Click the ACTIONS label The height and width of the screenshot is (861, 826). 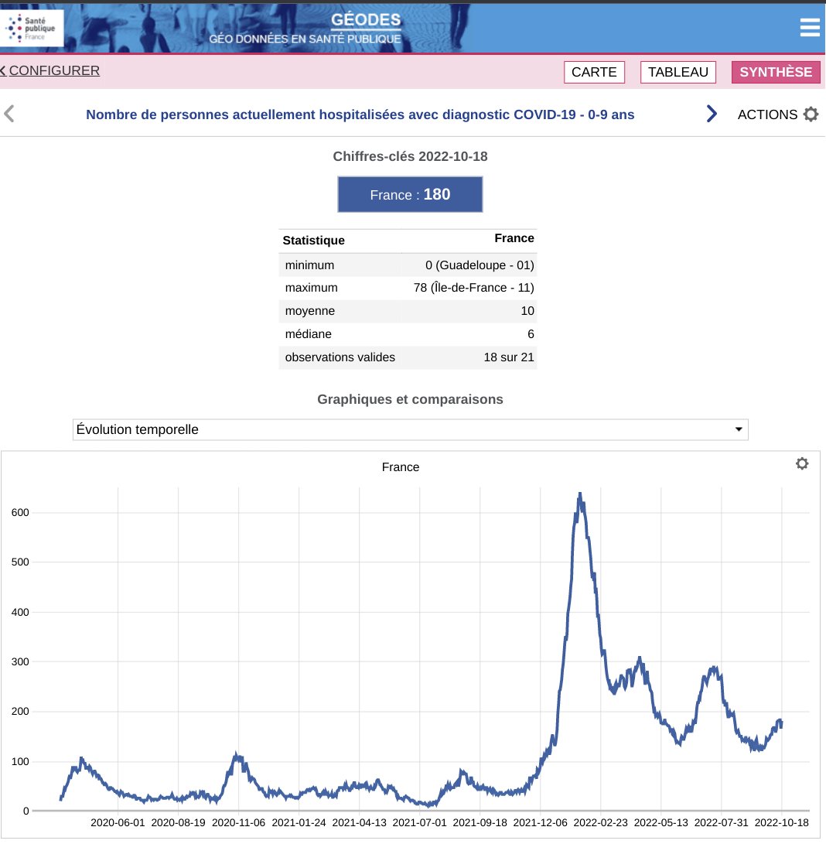pyautogui.click(x=766, y=114)
